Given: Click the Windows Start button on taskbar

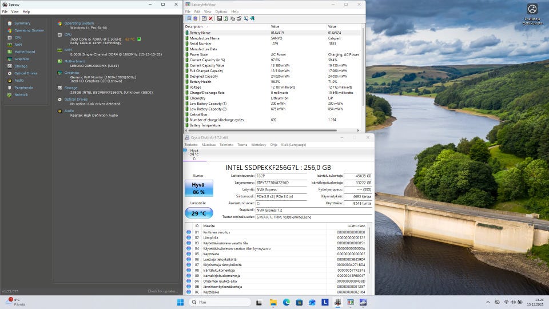Looking at the screenshot, I should tap(181, 302).
